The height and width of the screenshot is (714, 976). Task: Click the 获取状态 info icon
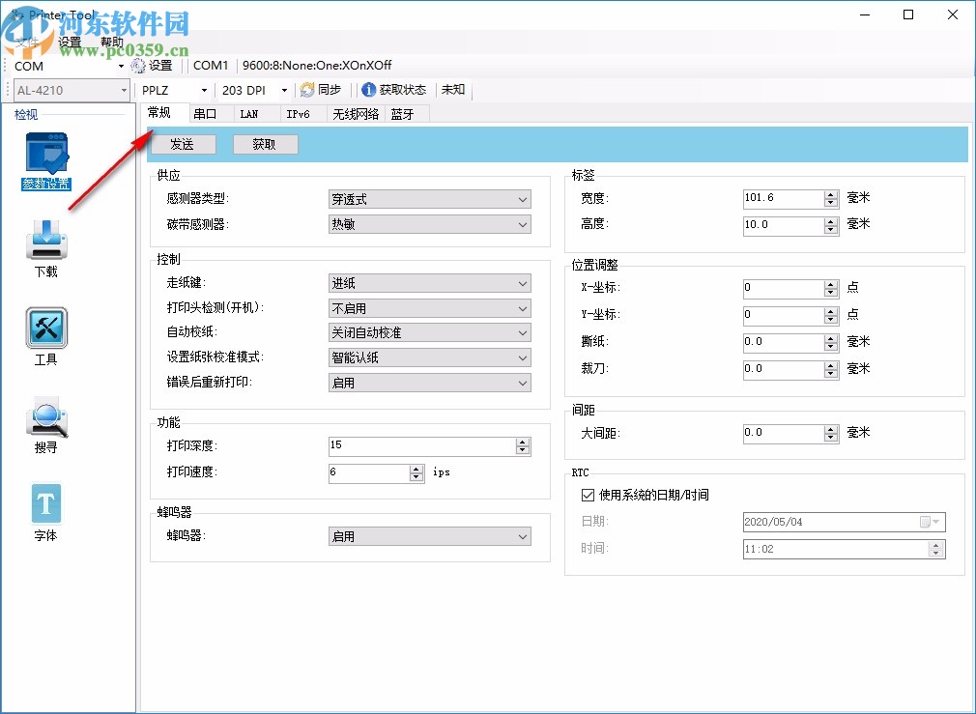[x=368, y=90]
